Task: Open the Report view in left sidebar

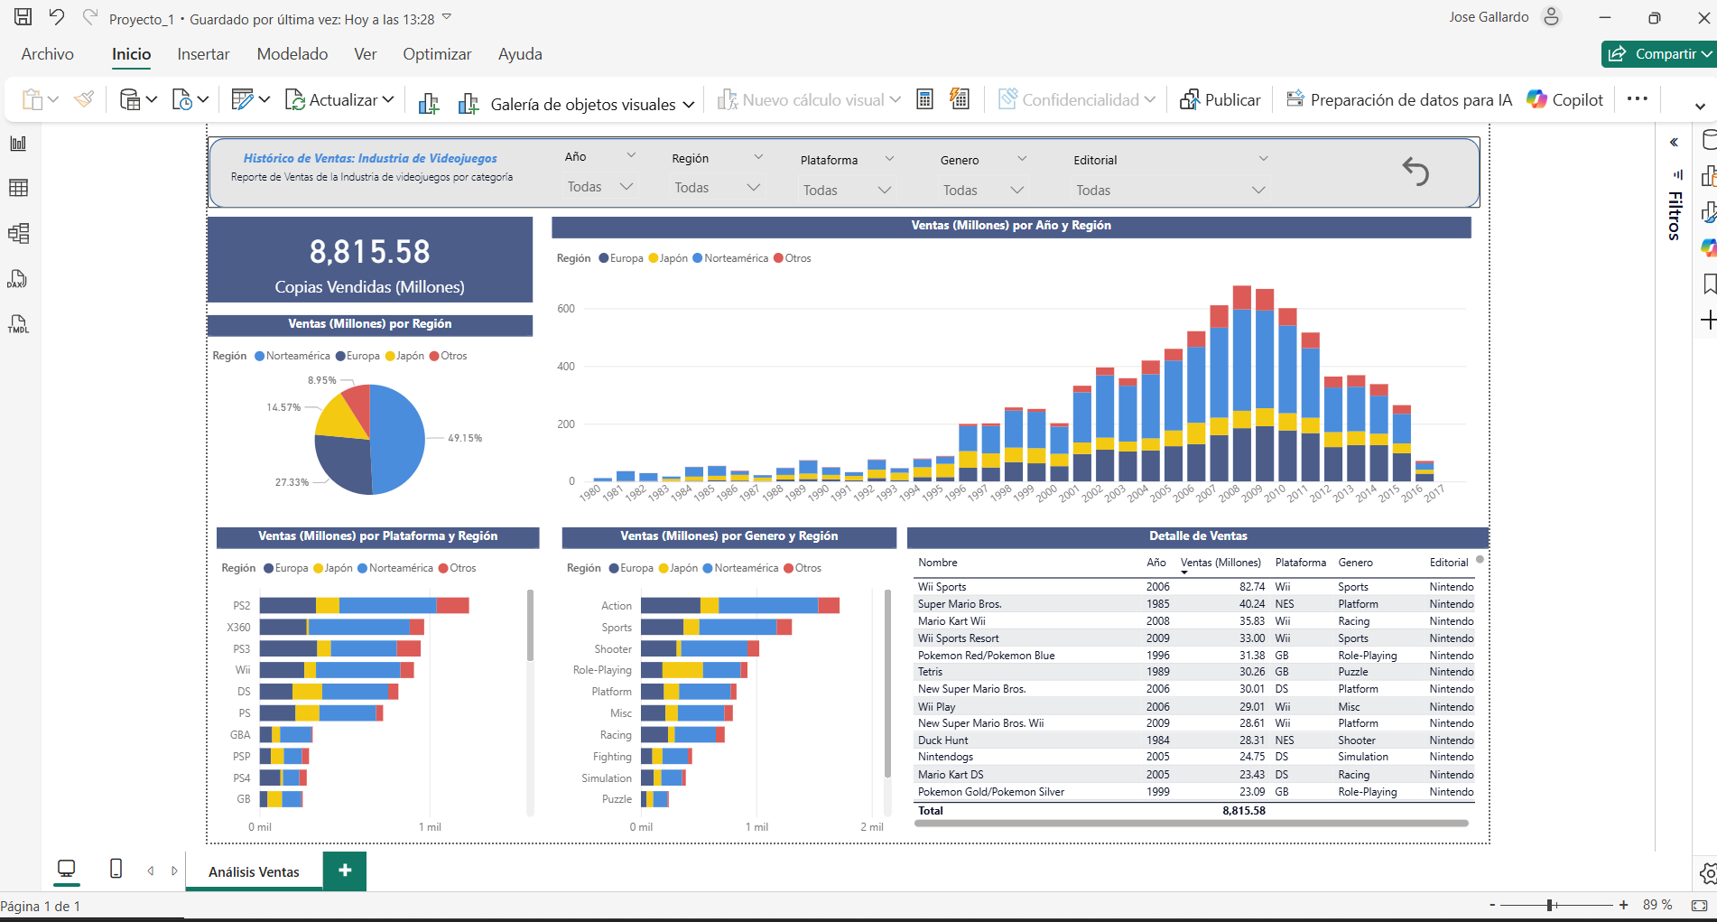Action: [18, 144]
